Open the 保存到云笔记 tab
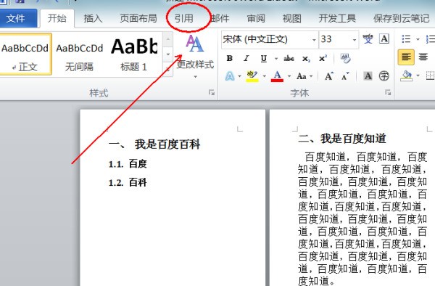The height and width of the screenshot is (286, 435). tap(401, 19)
